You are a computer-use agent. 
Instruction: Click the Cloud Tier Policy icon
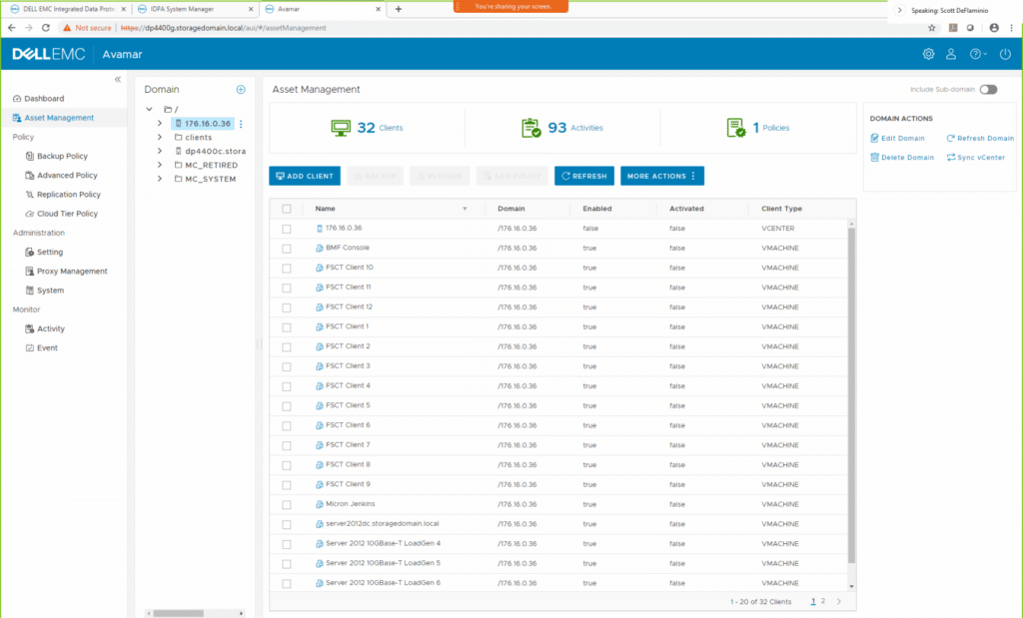coord(29,214)
